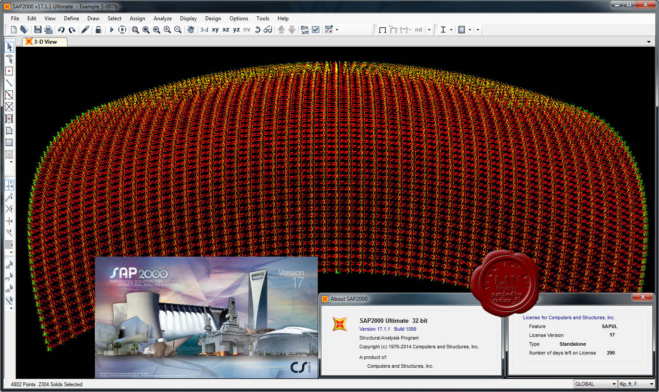Run analysis with the play arrow icon
Viewport: 659px width, 392px height.
112,30
